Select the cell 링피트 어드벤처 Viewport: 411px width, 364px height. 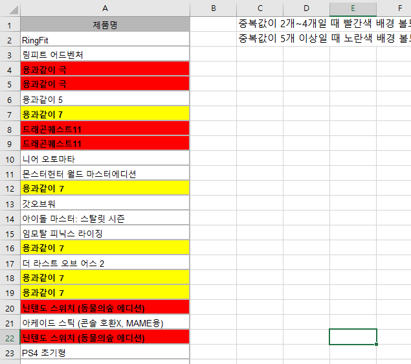click(x=105, y=54)
